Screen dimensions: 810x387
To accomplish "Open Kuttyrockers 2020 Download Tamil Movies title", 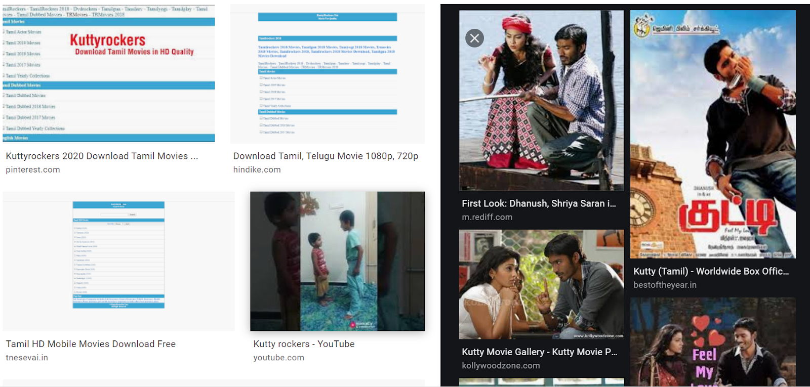I will [102, 156].
